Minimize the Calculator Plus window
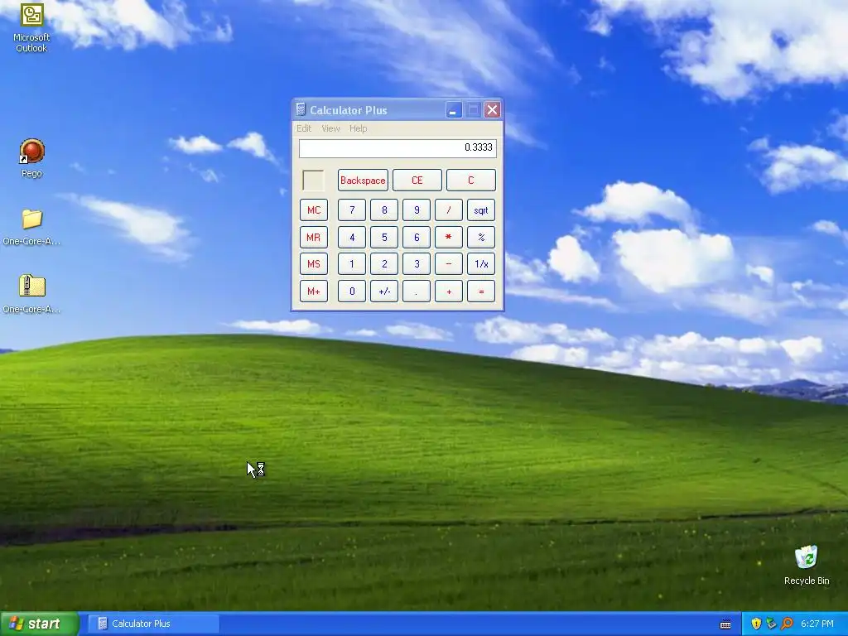Screen dimensions: 848x636 (x=453, y=110)
